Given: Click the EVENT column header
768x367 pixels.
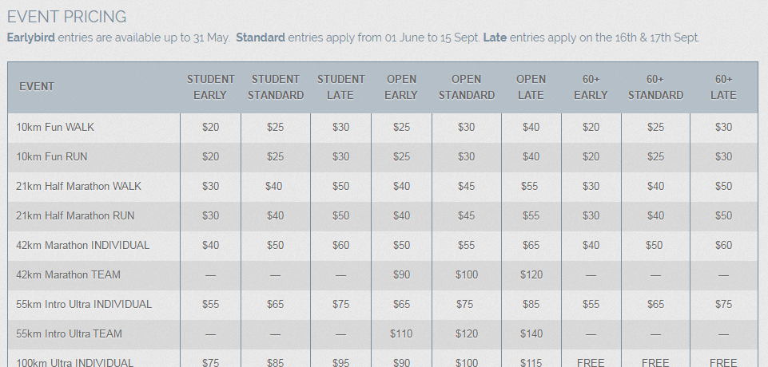Looking at the screenshot, I should [37, 86].
